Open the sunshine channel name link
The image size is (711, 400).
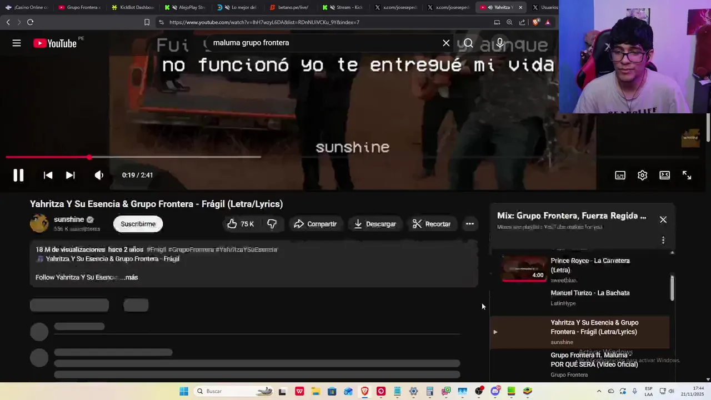(x=69, y=219)
